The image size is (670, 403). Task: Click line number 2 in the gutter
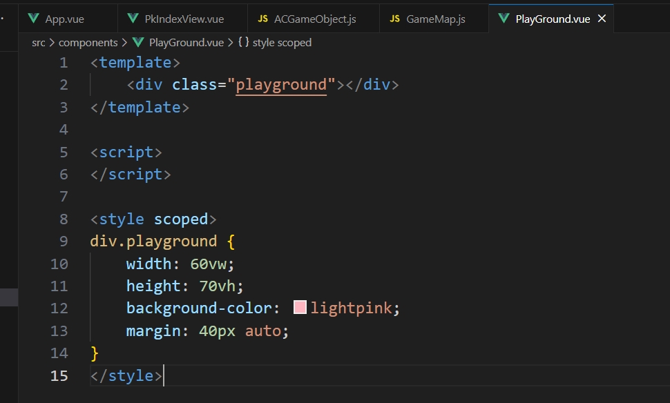click(64, 85)
